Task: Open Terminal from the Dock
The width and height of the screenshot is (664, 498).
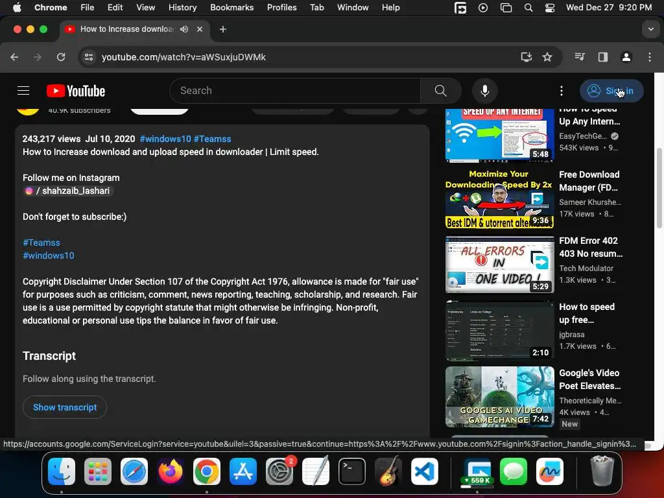Action: pos(352,471)
